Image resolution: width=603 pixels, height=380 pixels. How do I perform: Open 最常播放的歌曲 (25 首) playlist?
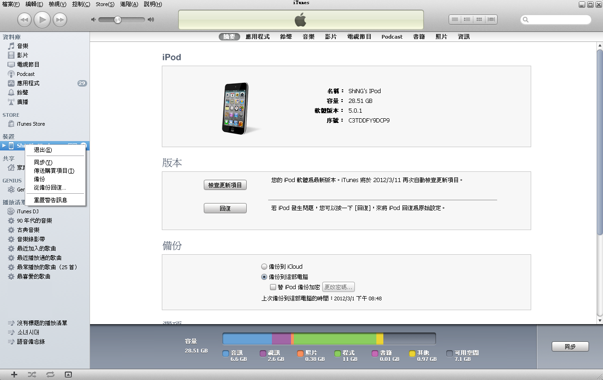pyautogui.click(x=47, y=267)
